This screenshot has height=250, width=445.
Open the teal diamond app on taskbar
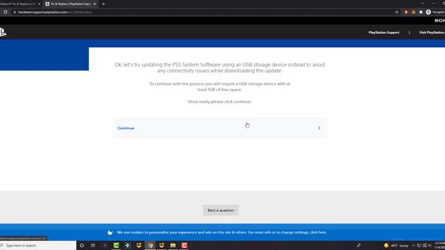point(127,245)
